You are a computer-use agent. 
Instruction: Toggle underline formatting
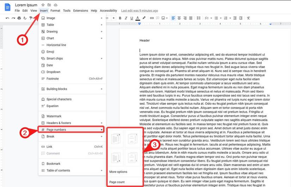pos(132,18)
